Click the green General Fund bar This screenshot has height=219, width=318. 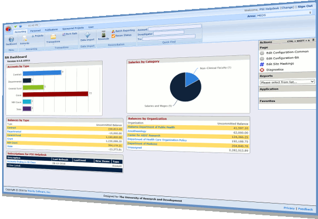pyautogui.click(x=33, y=87)
